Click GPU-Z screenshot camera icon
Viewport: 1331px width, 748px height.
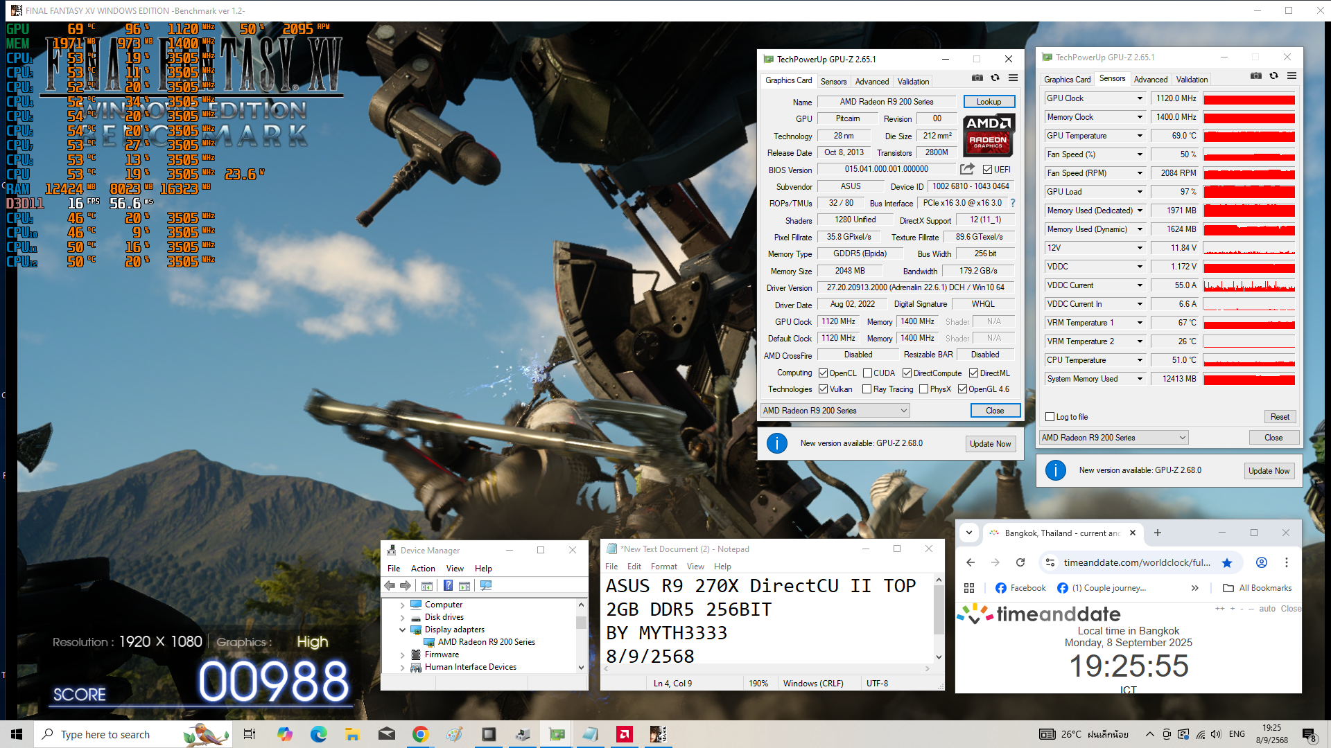[977, 78]
